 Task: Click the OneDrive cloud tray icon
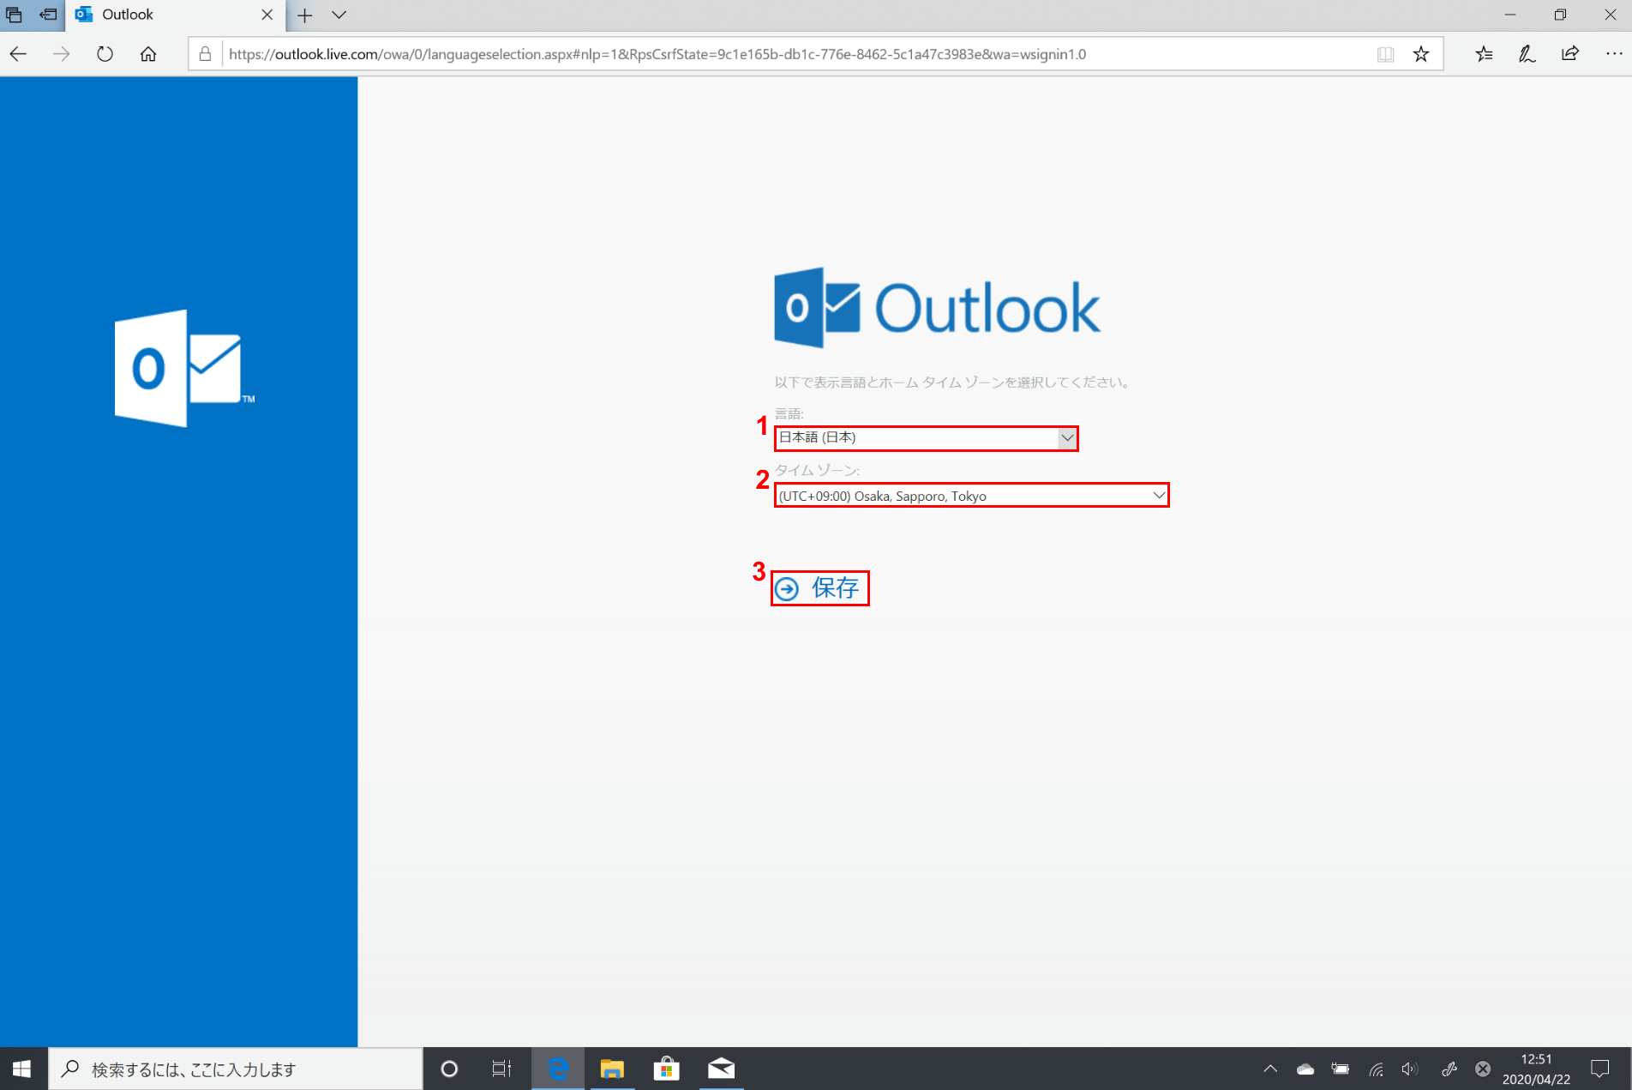[1305, 1069]
